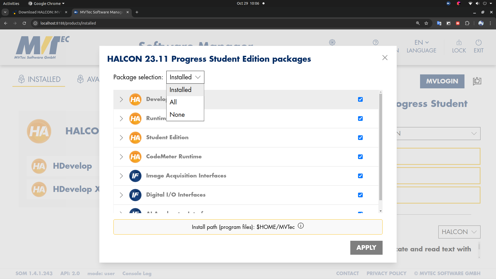The image size is (496, 279).
Task: Click the feedback icon beside MVLOGIN
Action: click(477, 81)
